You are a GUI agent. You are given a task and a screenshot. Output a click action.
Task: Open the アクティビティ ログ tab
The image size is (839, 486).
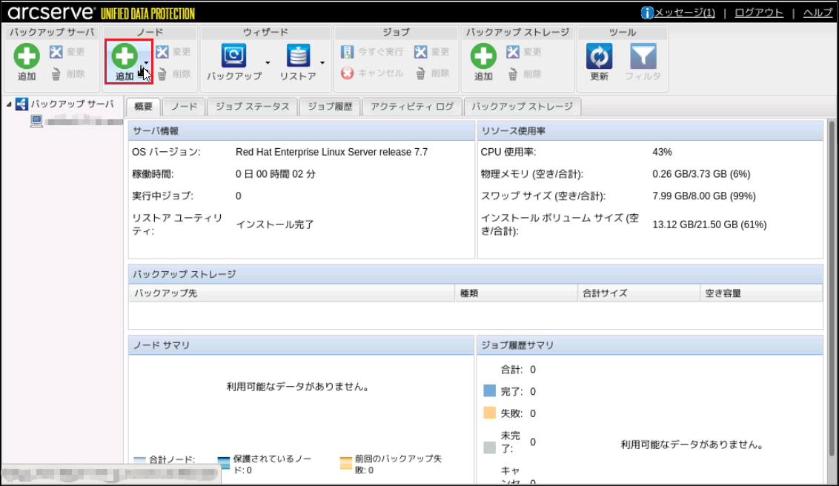pos(412,107)
